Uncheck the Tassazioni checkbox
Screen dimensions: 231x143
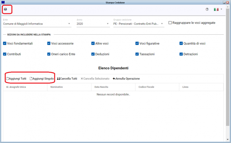(x=137, y=54)
